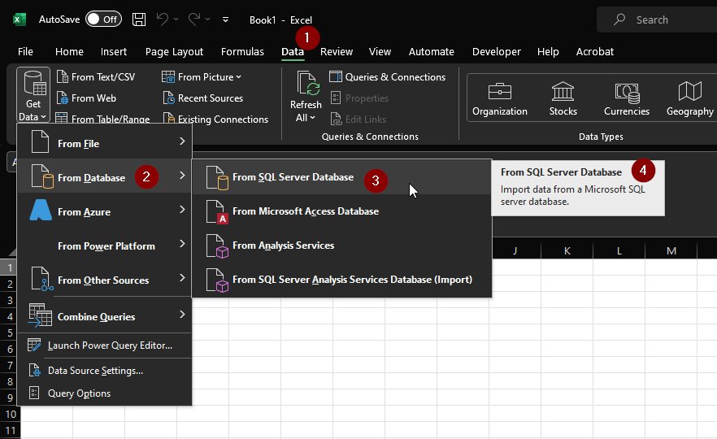Choose From Microsoft Access Database
Image resolution: width=717 pixels, height=439 pixels.
(x=342, y=211)
